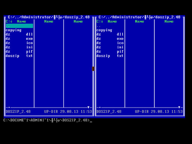This screenshot has height=144, width=192.
Task: Click right panel status 'DOSZIP_2.48'
Action: coord(109,111)
